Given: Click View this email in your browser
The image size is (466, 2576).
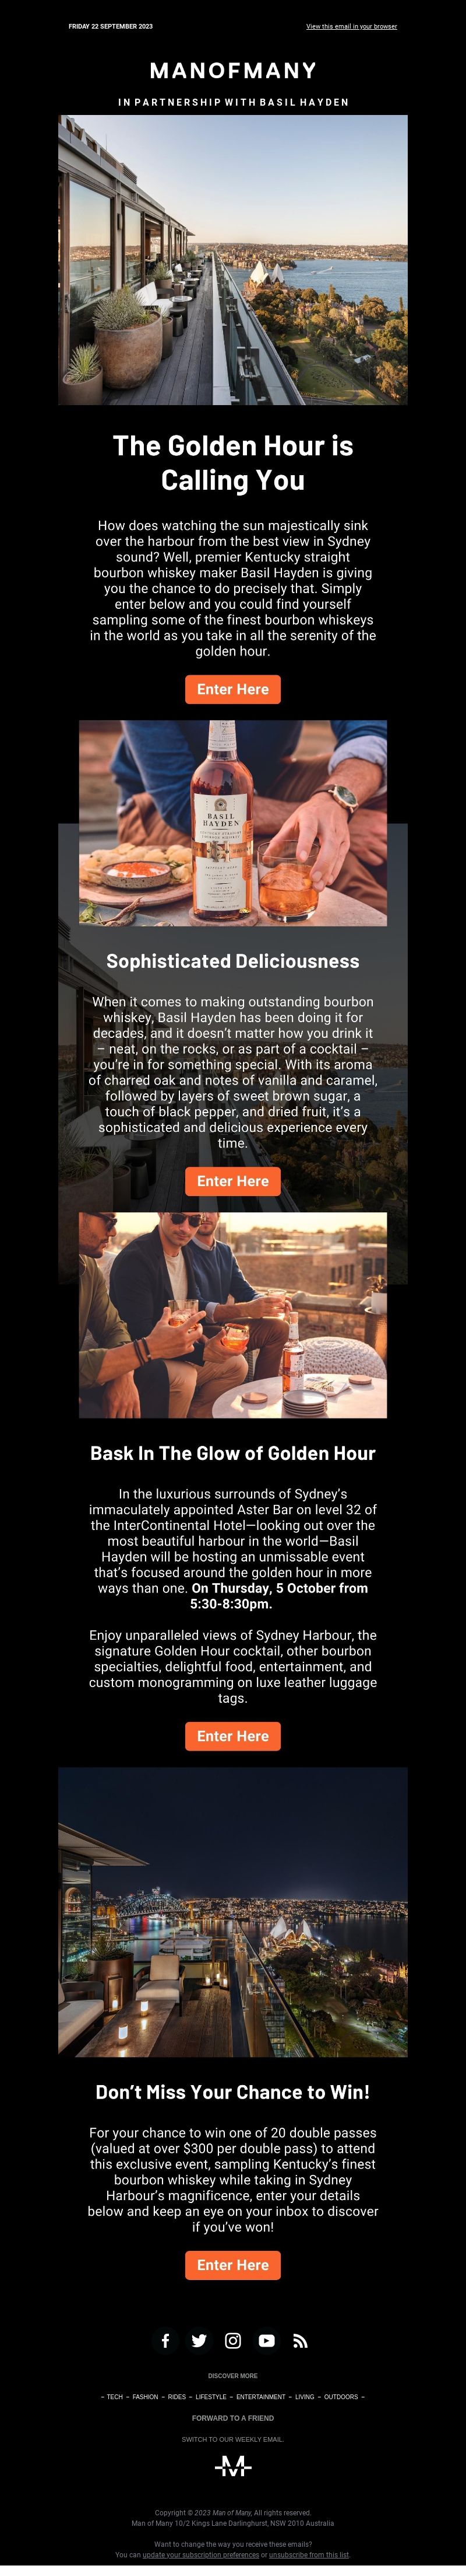Looking at the screenshot, I should tap(351, 27).
